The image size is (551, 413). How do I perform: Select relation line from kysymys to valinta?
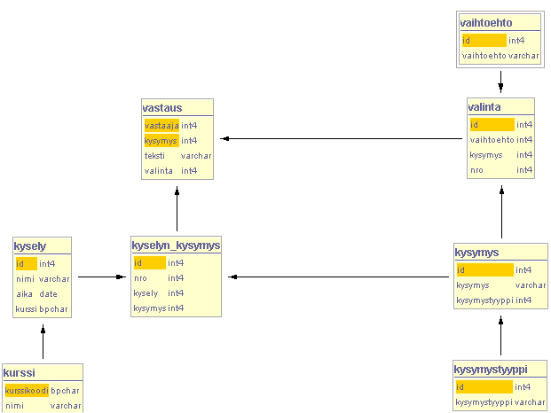click(x=502, y=212)
